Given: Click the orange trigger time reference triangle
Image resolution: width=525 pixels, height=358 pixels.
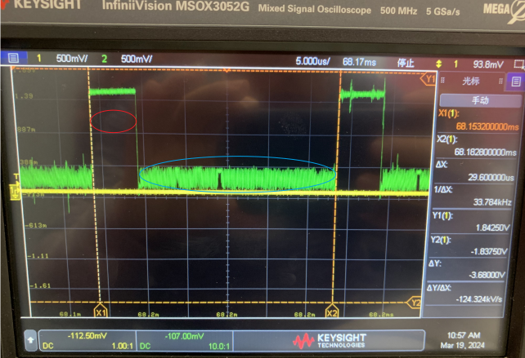Looking at the screenshot, I should pyautogui.click(x=227, y=70).
